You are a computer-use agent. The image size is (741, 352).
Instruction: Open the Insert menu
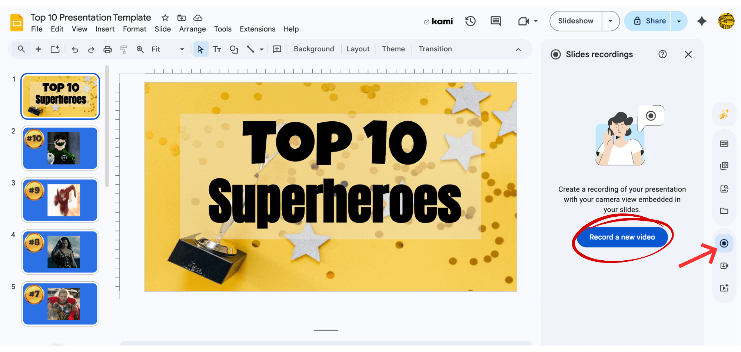point(105,29)
